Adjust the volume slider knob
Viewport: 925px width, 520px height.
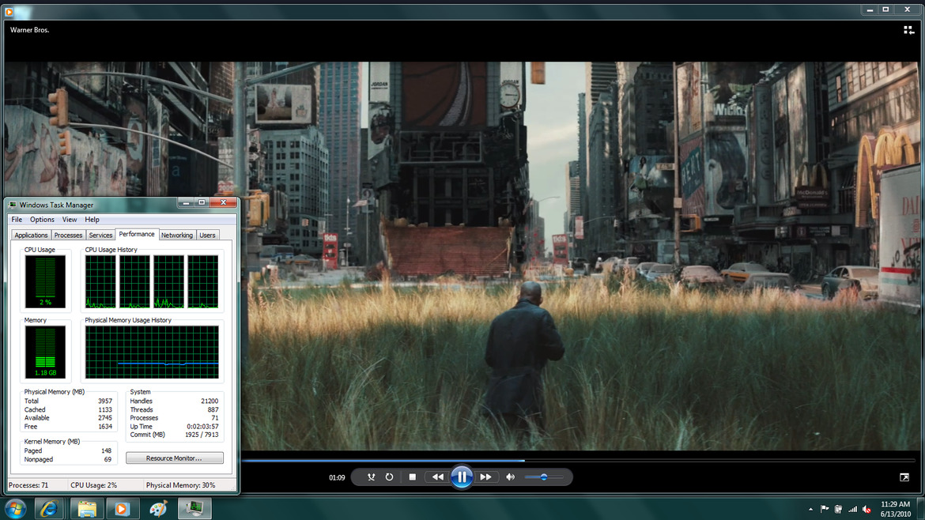[544, 477]
